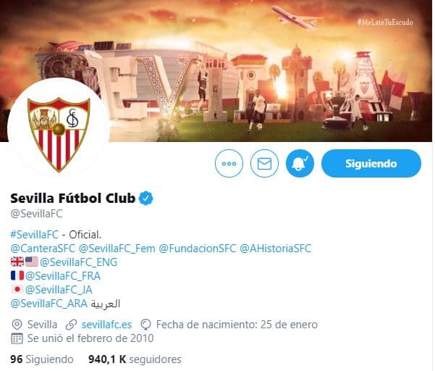Open the @SevillaFC_ENG English account
The height and width of the screenshot is (371, 435).
[x=78, y=262]
